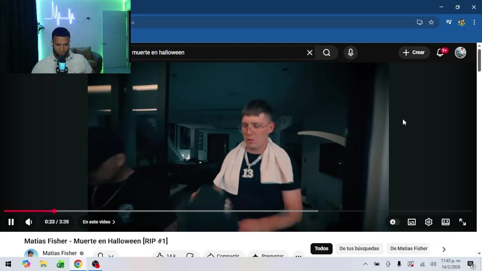The height and width of the screenshot is (271, 482).
Task: Open the Windows Start menu
Action: pos(8,264)
